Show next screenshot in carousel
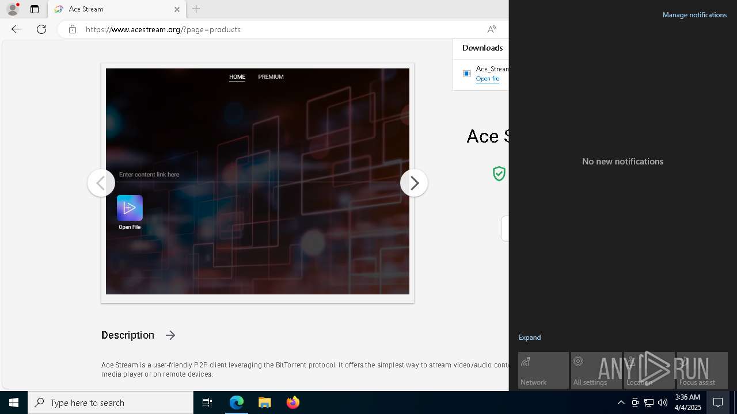 tap(414, 183)
